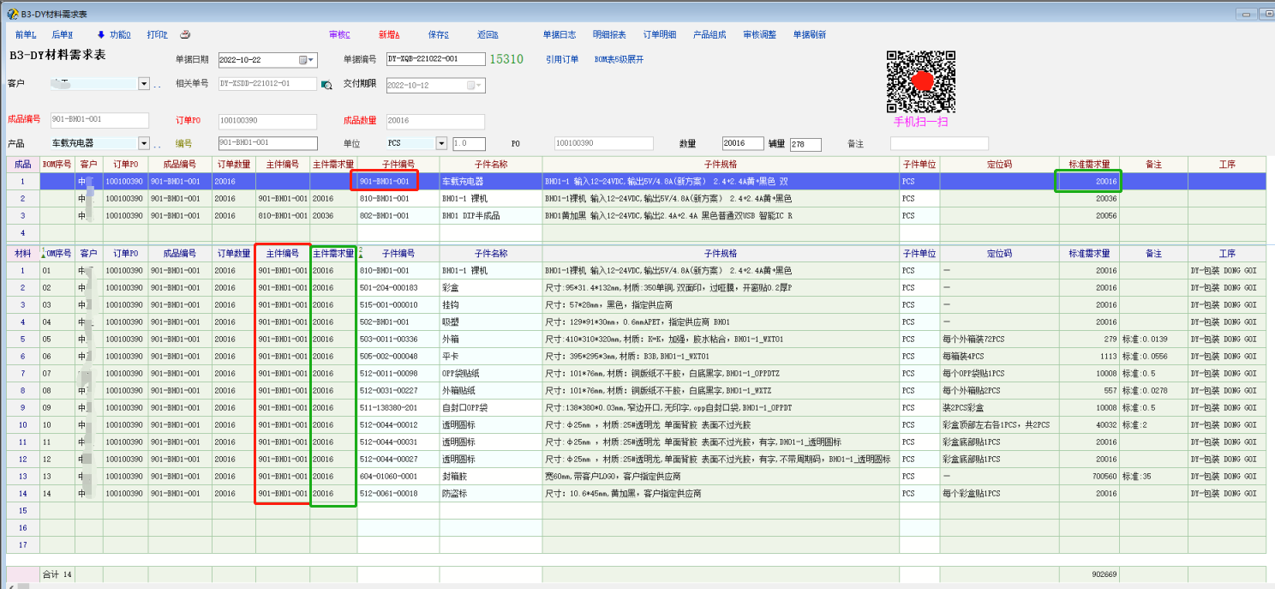Image resolution: width=1275 pixels, height=589 pixels.
Task: Click 保存 to save the document
Action: (x=438, y=35)
